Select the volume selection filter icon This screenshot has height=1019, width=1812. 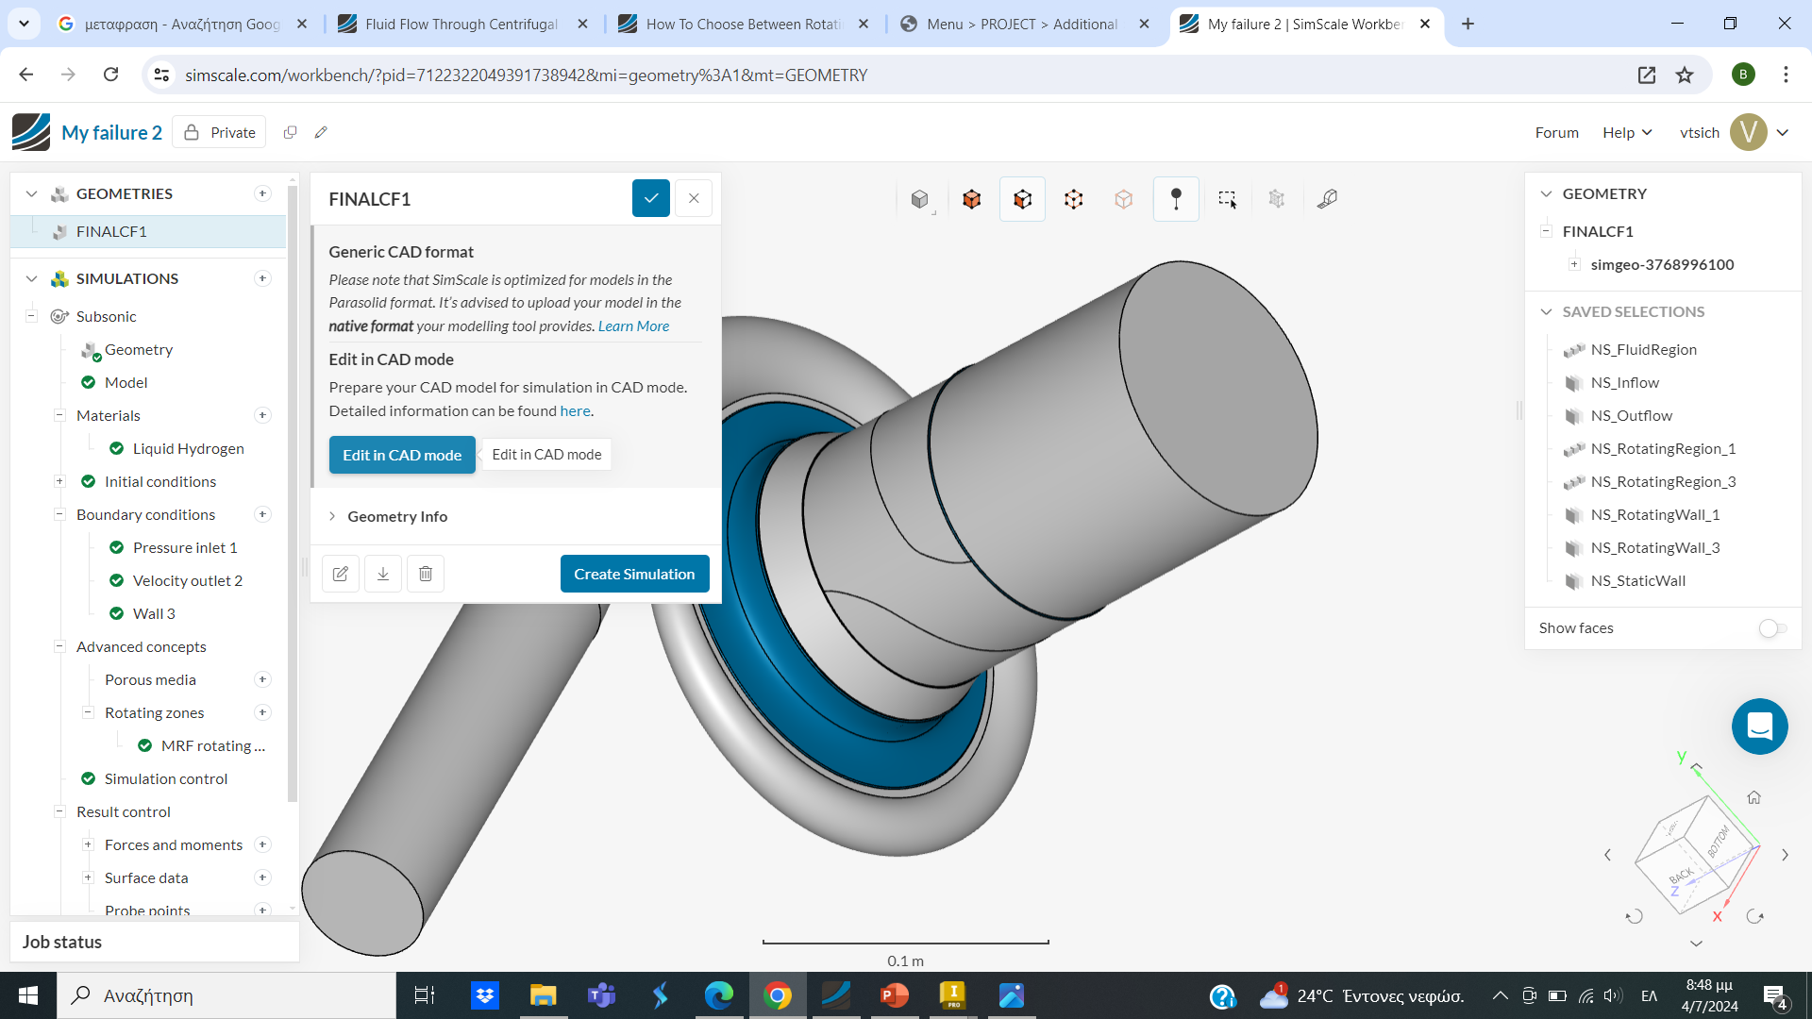pos(971,199)
